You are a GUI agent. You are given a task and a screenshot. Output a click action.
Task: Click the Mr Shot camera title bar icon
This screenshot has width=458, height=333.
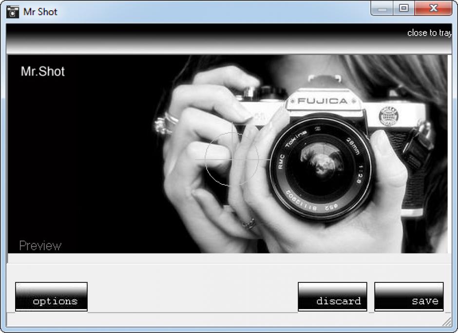click(13, 12)
